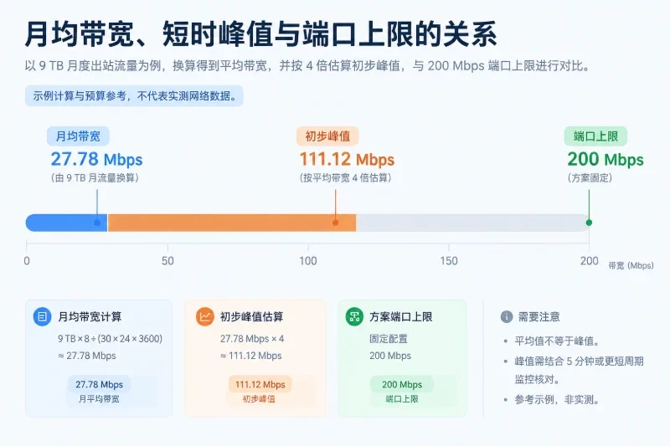Click the orange marker dot at 111.12

tap(336, 223)
